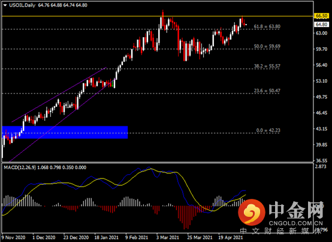
Task: Select the price axis value 39.85
Action: tap(321, 145)
